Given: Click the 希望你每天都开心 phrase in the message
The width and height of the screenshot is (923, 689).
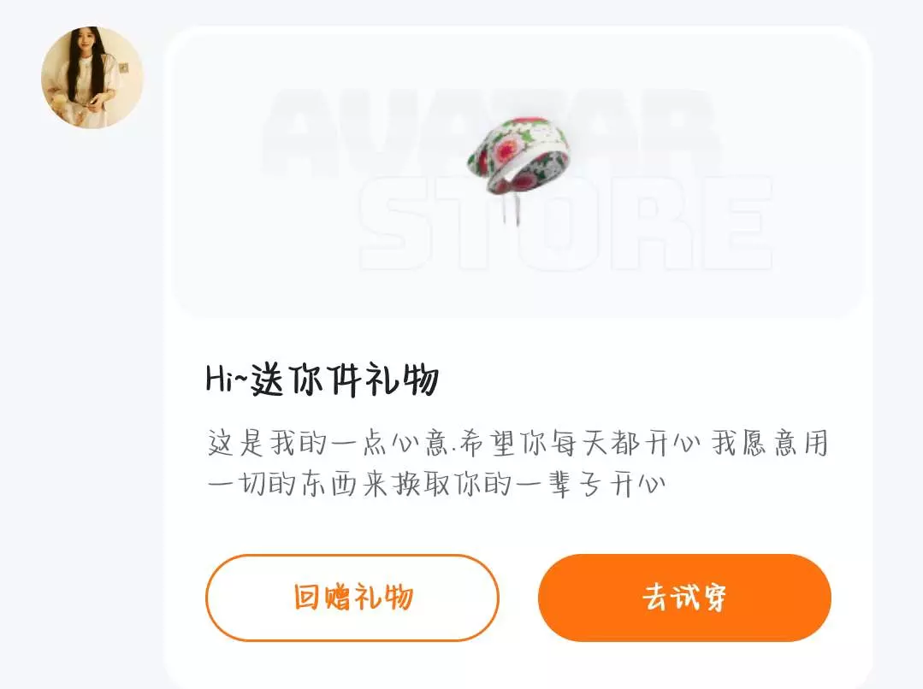Looking at the screenshot, I should [580, 443].
